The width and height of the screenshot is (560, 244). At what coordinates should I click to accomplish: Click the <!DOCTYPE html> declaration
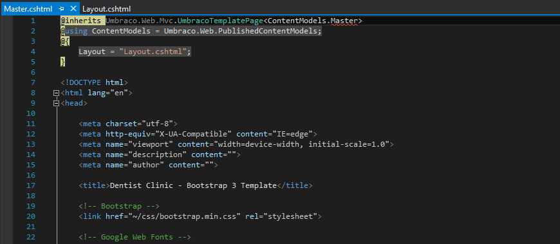[94, 82]
